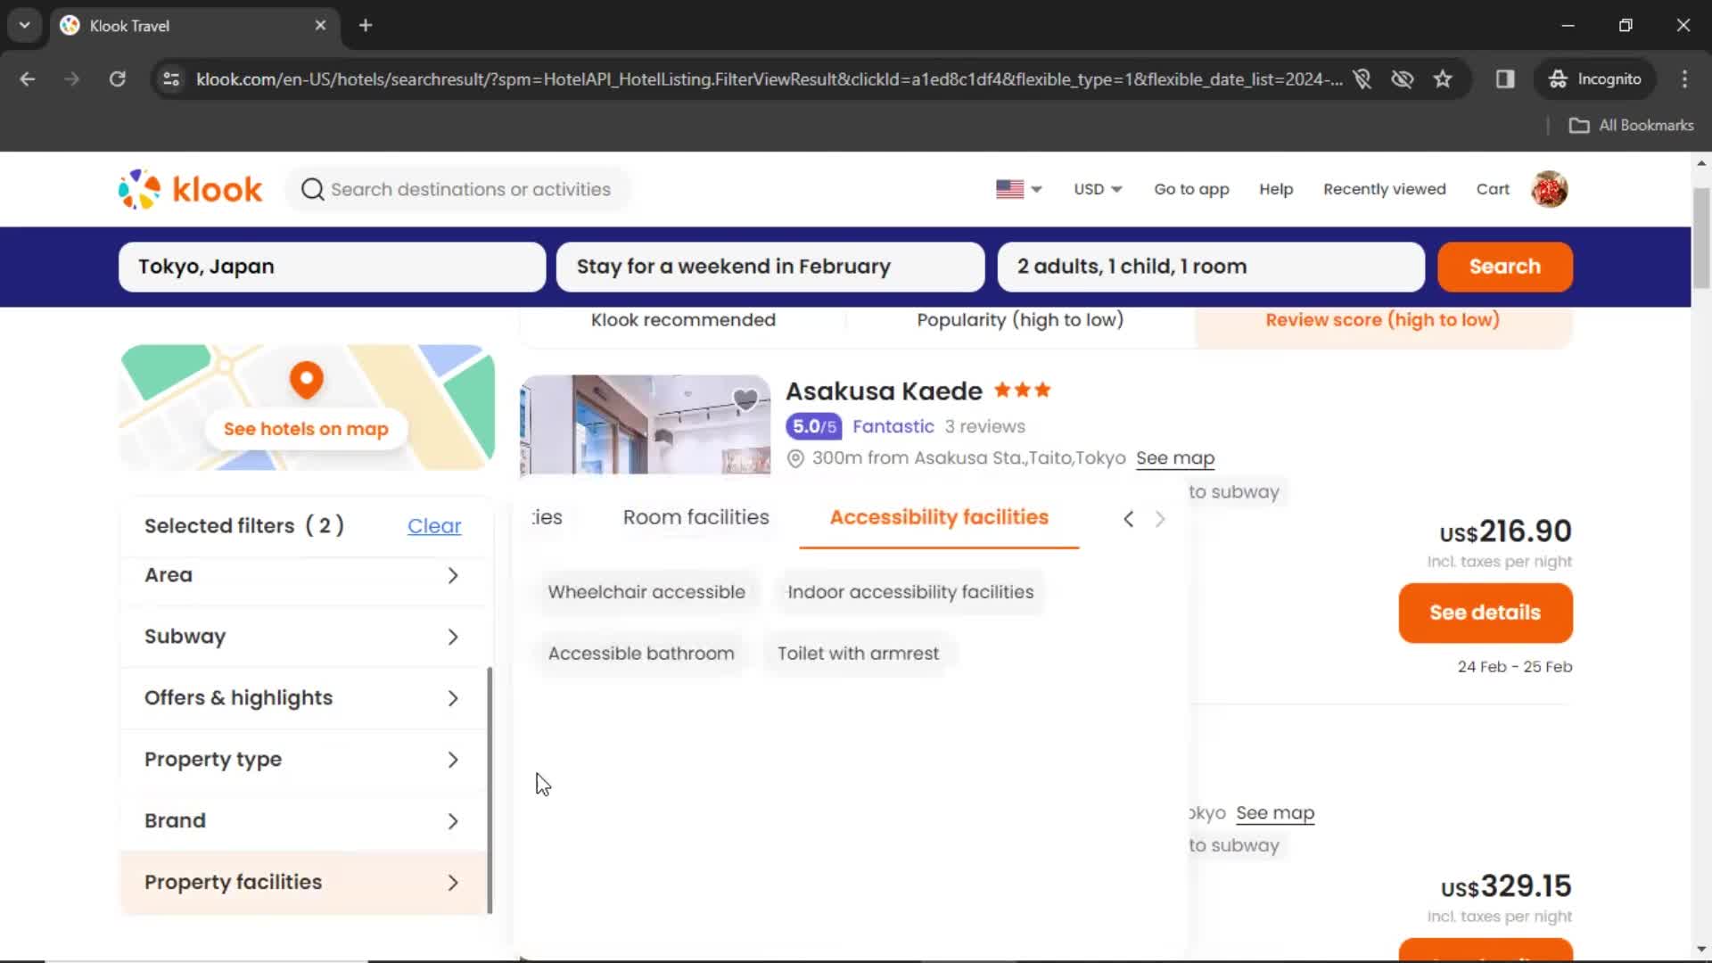This screenshot has height=963, width=1712.
Task: Open the browser side panel
Action: [x=1505, y=79]
